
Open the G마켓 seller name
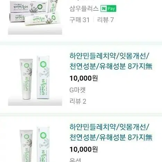77,90
